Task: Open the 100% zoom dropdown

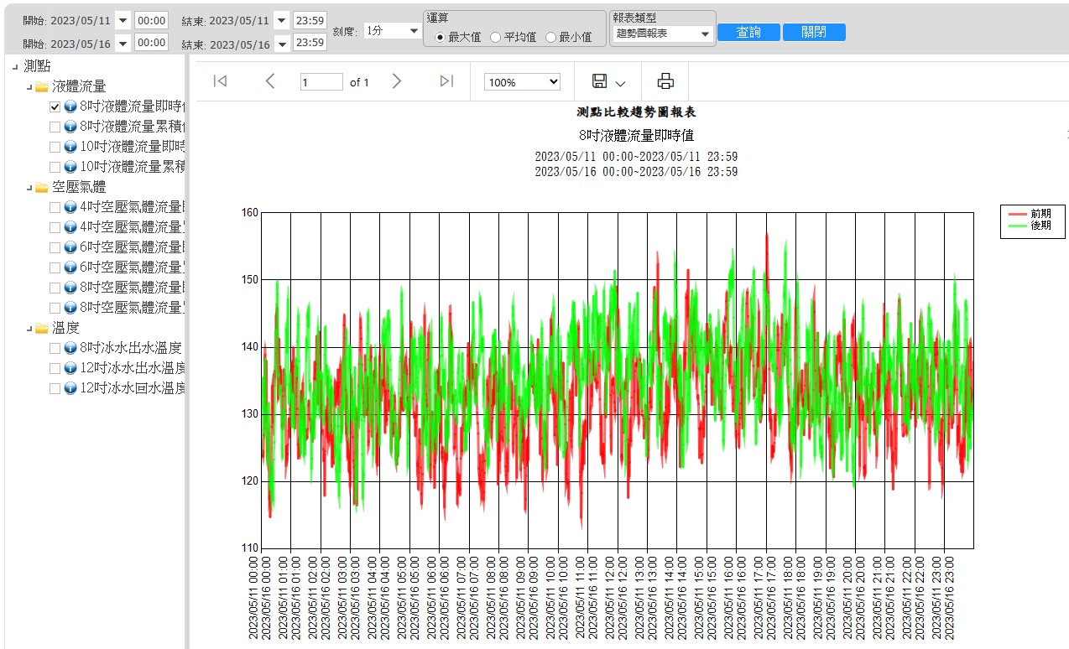Action: click(522, 82)
